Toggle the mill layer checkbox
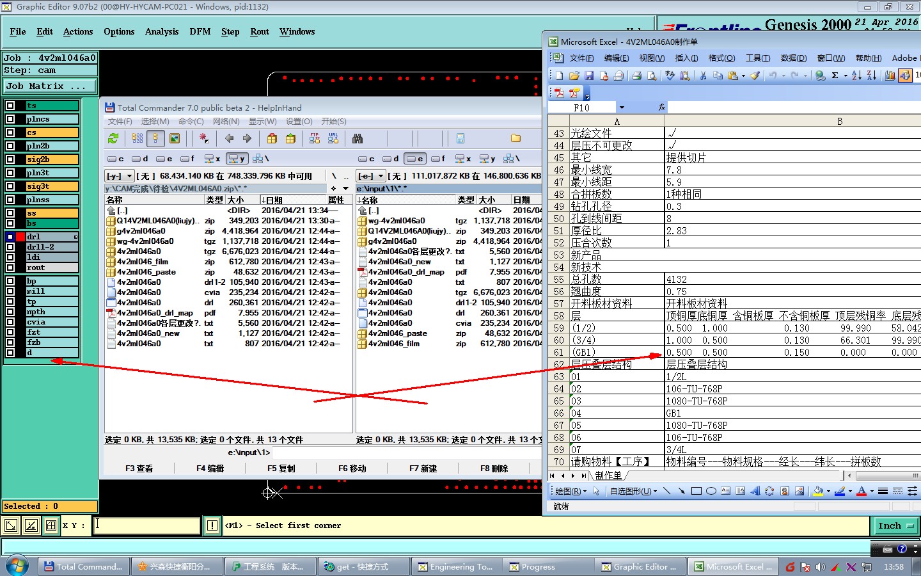921x576 pixels. pyautogui.click(x=10, y=291)
